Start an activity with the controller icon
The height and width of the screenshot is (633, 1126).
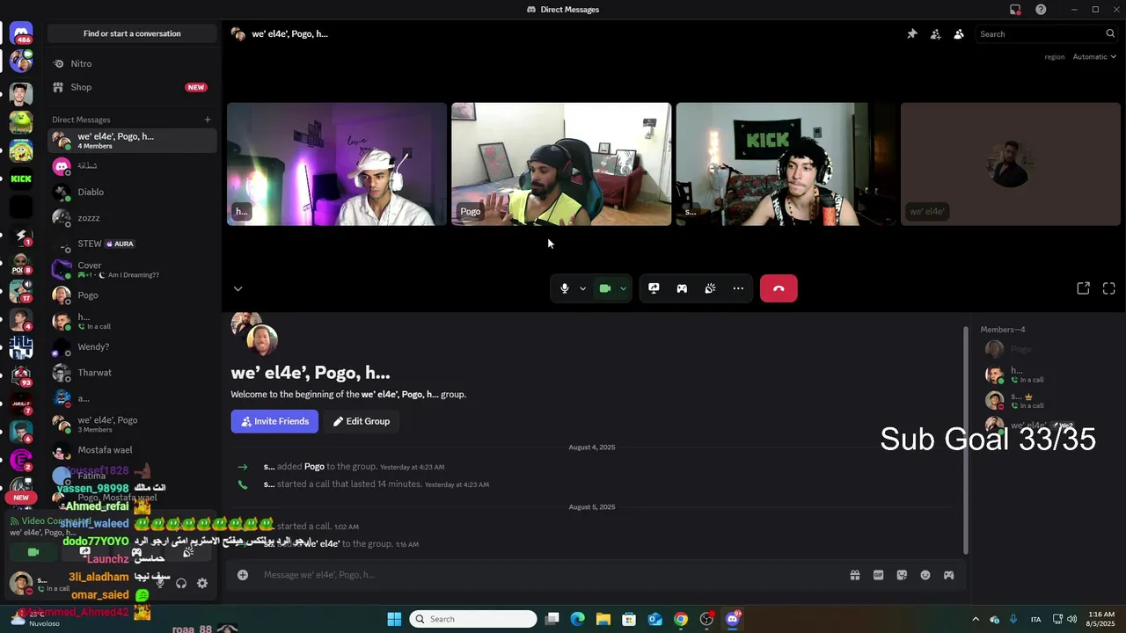point(682,288)
